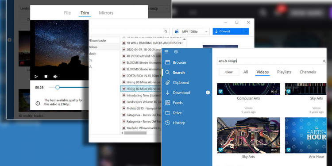
Task: Stop the Trim preview playback
Action: coord(46,77)
